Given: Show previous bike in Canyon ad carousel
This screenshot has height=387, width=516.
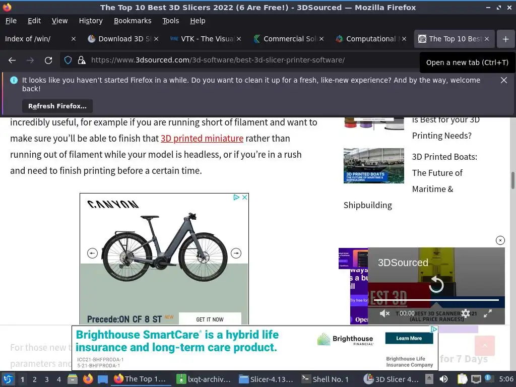Looking at the screenshot, I should (x=93, y=253).
